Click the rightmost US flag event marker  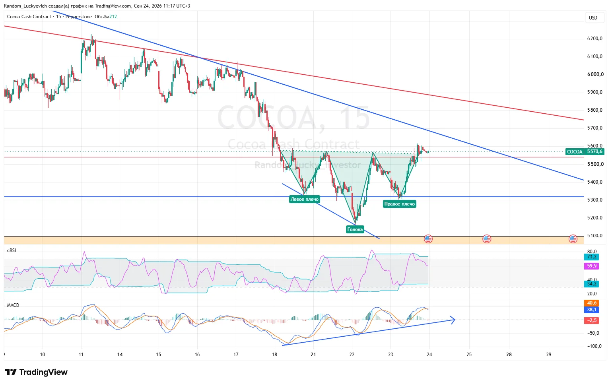[573, 239]
